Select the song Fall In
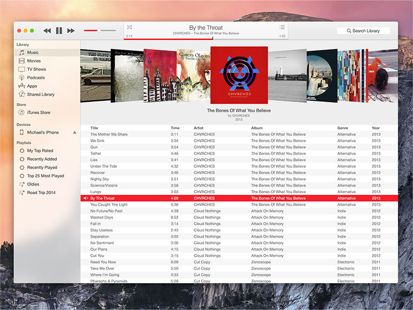The width and height of the screenshot is (413, 310). click(239, 224)
